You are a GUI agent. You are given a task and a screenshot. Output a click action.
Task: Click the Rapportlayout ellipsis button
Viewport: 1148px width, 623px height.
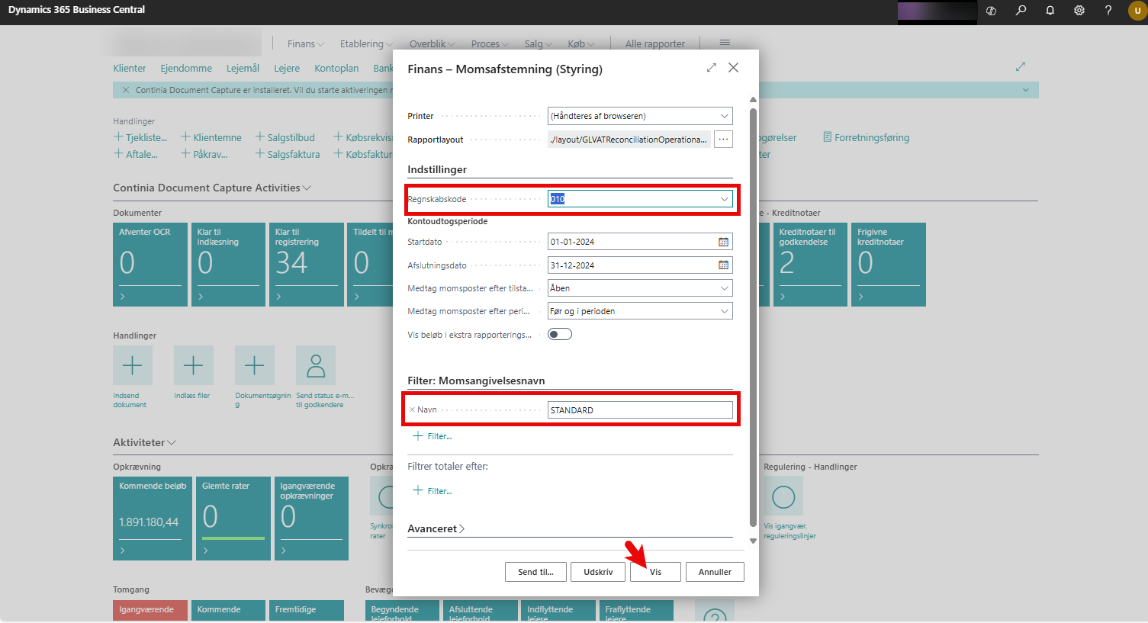723,140
